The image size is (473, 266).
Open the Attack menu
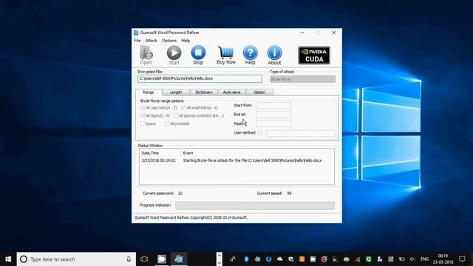click(x=151, y=41)
